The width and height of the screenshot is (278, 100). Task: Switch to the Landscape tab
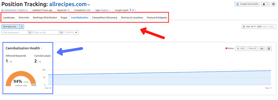tap(9, 18)
